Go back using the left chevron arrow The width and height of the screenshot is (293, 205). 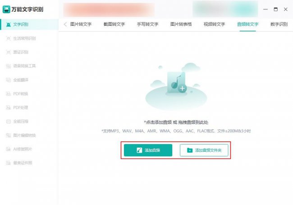point(65,24)
